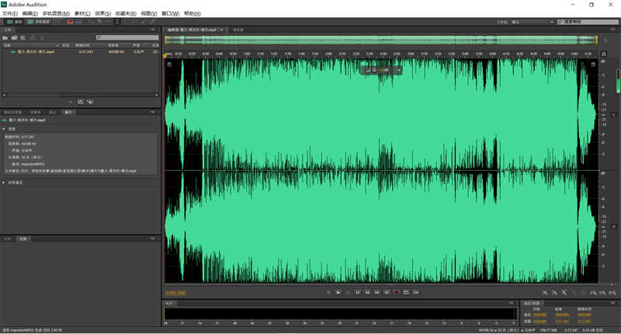
Task: Click the Fast Forward transport button
Action: click(377, 292)
